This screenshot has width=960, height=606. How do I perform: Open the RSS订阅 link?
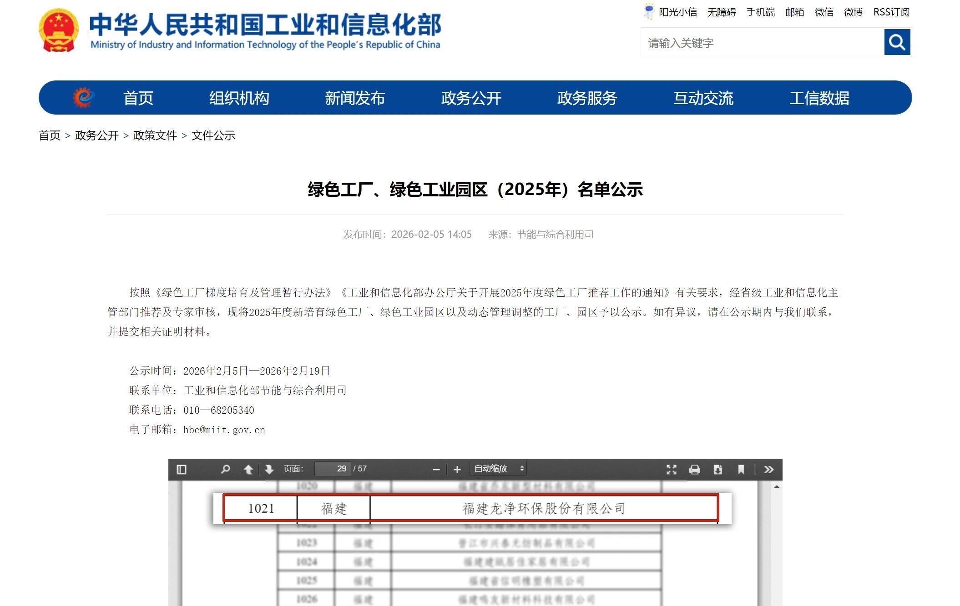pyautogui.click(x=891, y=12)
